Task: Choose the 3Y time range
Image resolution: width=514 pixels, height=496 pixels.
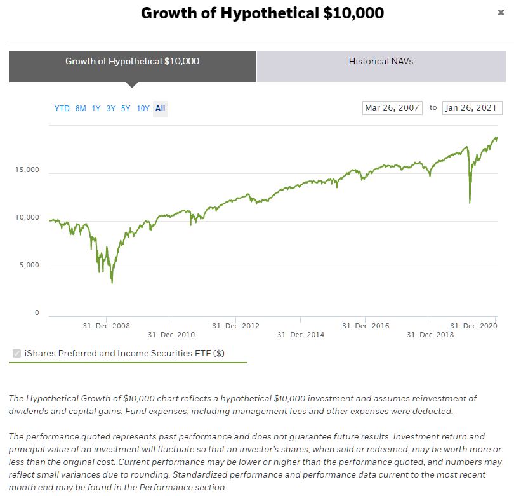Action: (x=111, y=109)
